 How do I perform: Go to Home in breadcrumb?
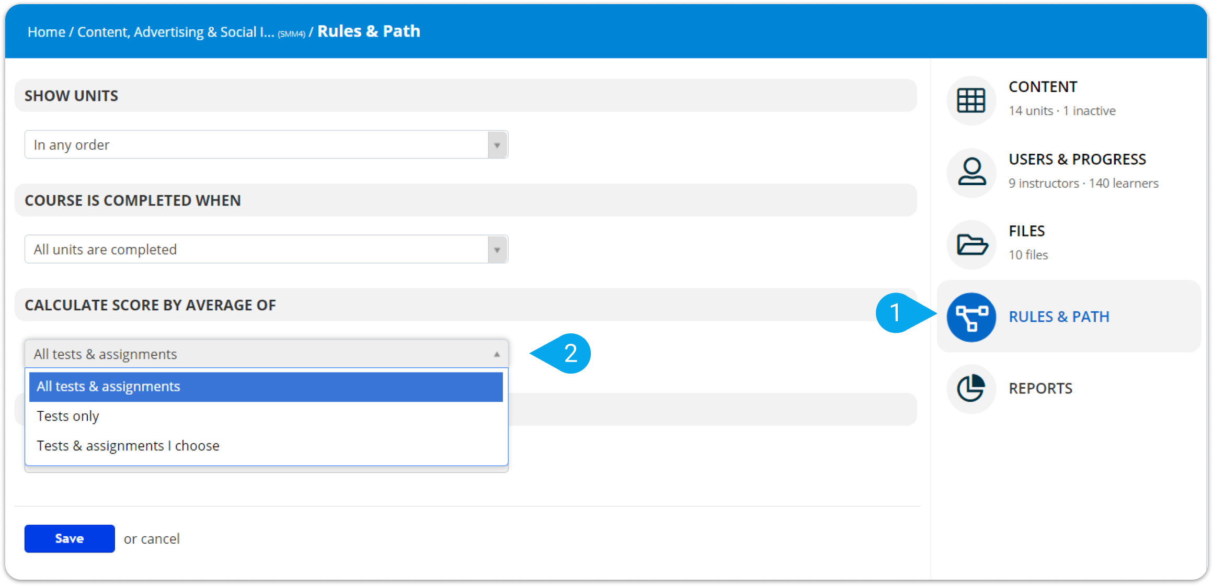click(x=46, y=32)
